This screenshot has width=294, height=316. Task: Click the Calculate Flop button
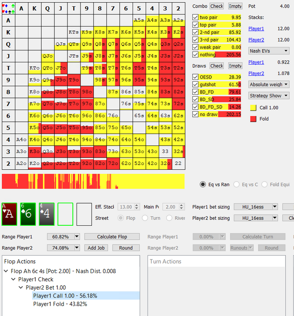[112, 237]
